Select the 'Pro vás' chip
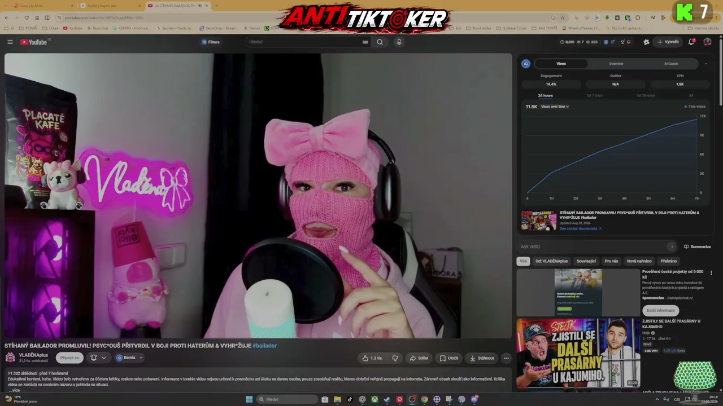Screen dimensions: 723x406 (x=611, y=261)
